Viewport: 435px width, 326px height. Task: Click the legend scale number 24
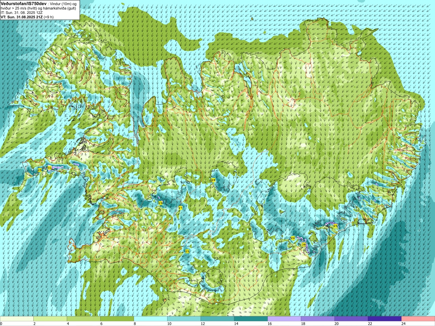tap(403, 324)
